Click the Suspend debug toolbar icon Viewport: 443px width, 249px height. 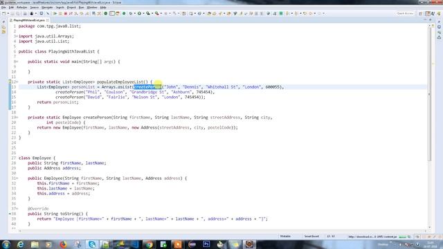pos(60,14)
